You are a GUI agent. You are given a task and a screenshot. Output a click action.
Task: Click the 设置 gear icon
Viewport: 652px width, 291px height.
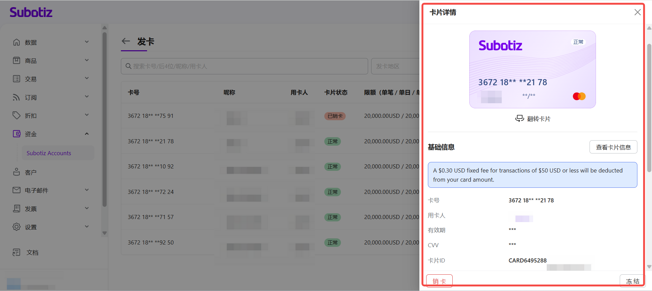pyautogui.click(x=16, y=227)
